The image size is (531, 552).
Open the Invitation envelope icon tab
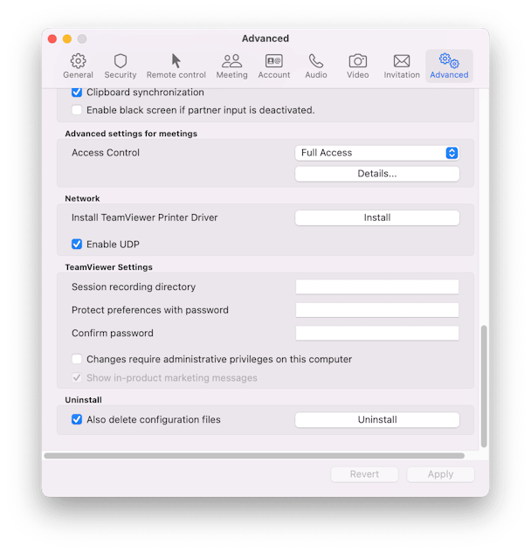[x=402, y=66]
